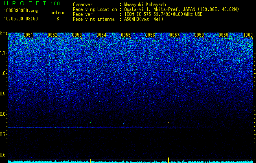This screenshot has width=256, height=163.
Task: Click the Receiving Location label
Action: coord(95,9)
